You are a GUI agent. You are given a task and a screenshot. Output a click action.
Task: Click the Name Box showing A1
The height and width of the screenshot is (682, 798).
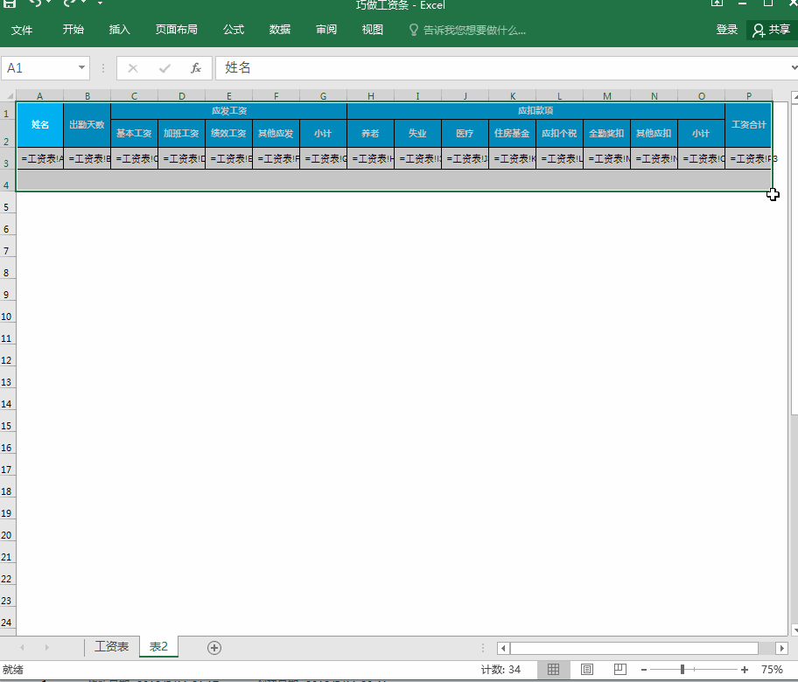pyautogui.click(x=39, y=68)
